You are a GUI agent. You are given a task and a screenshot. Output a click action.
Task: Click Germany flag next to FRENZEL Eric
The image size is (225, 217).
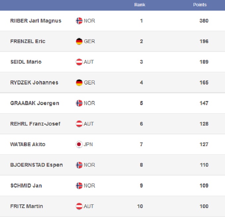pos(79,41)
